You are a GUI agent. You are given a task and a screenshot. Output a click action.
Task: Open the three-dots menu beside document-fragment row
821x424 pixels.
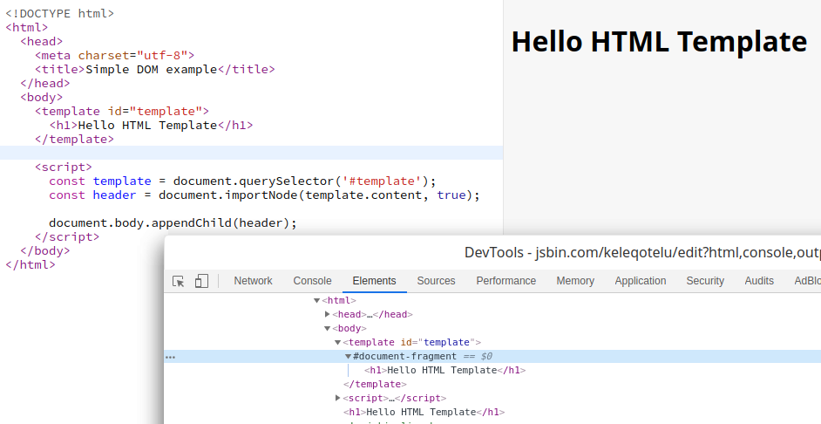(170, 357)
